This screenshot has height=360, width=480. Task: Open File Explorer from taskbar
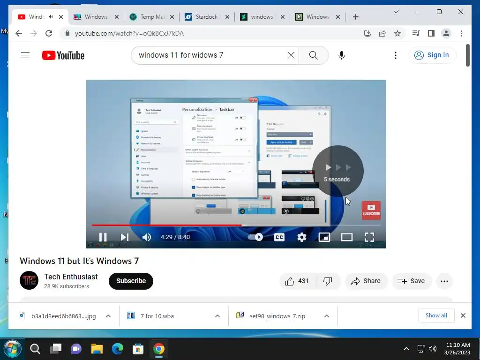(x=97, y=349)
